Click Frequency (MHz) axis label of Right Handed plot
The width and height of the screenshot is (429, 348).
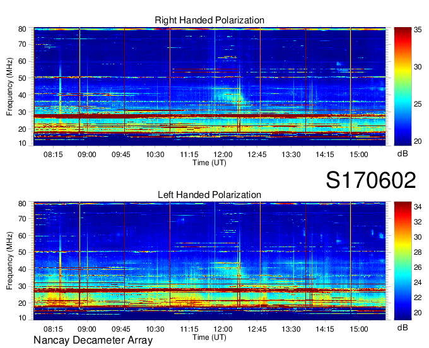(x=9, y=86)
